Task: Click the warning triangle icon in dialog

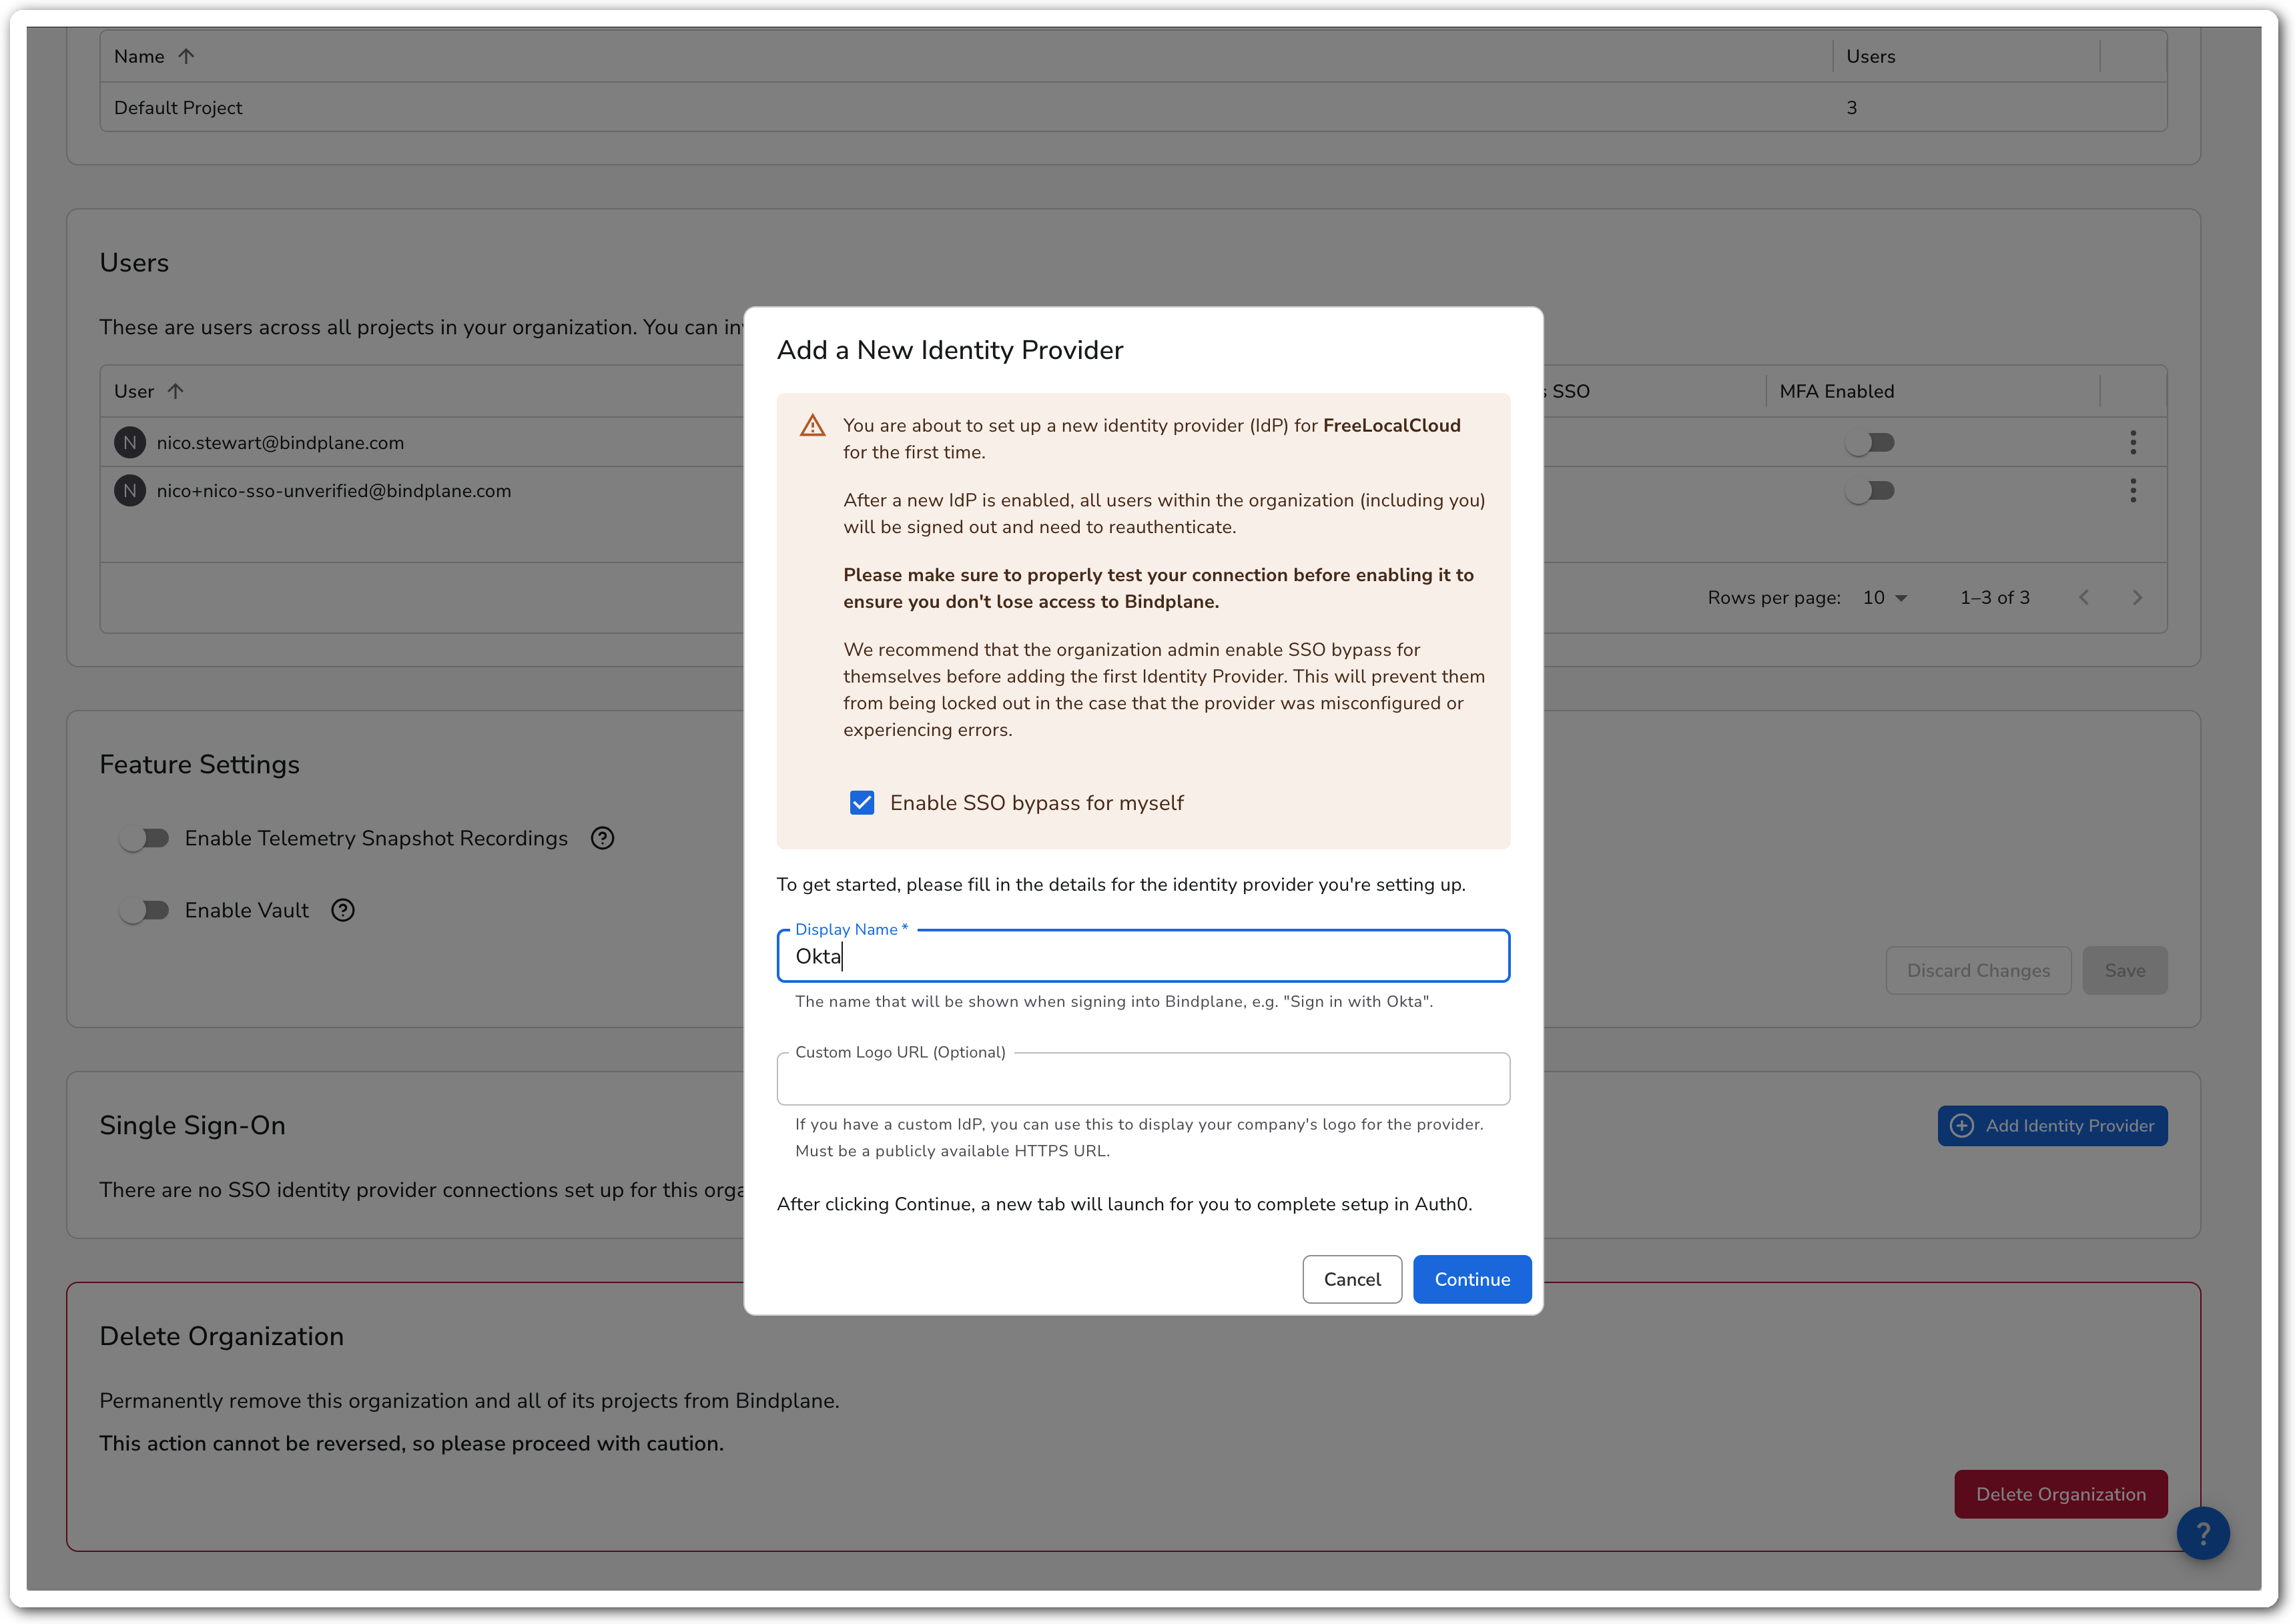Action: tap(813, 426)
